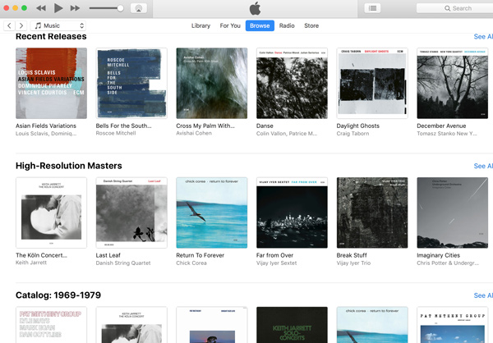Open the AirPlay output icon
Viewport: 493px width, 343px height.
139,8
